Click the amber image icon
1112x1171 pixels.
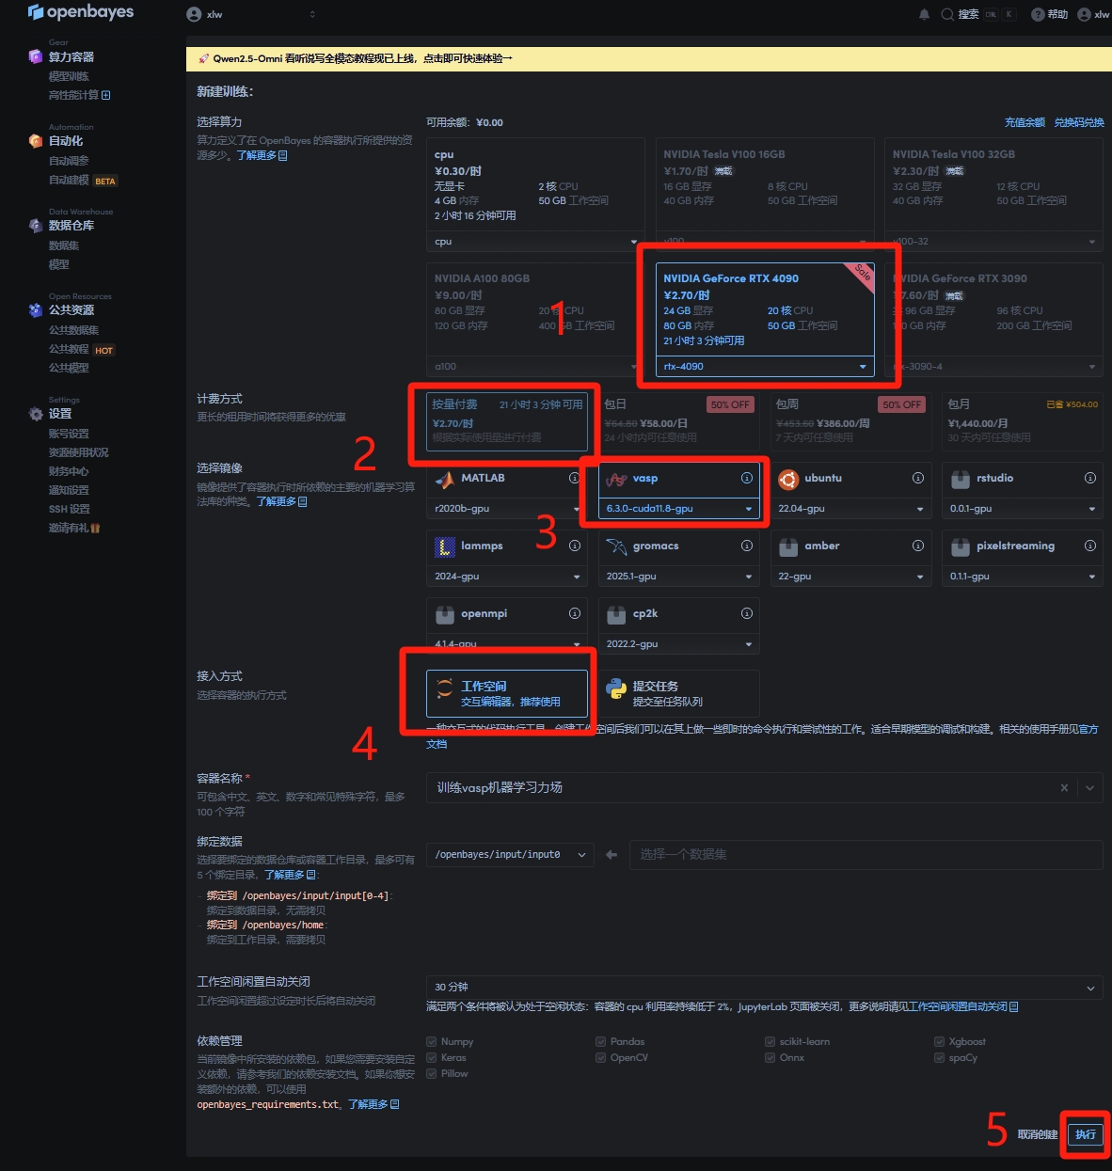click(x=788, y=546)
